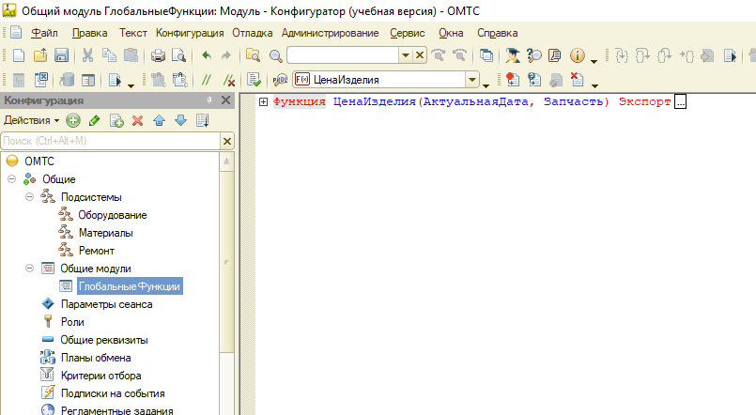Screen dimensions: 756x415
Task: Open the Сервис menu
Action: pos(408,33)
